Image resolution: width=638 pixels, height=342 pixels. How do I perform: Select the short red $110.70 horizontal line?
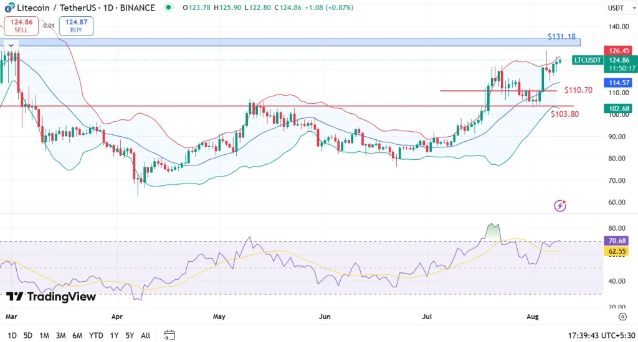tap(498, 91)
